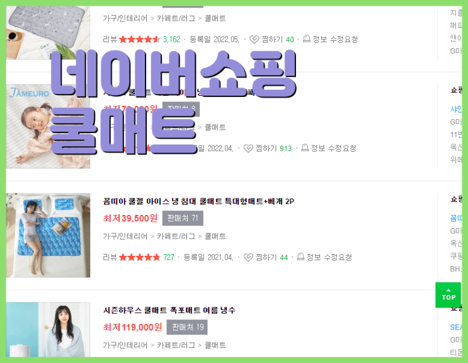Click 최저39,500원 price link
The height and width of the screenshot is (363, 468).
(x=130, y=218)
